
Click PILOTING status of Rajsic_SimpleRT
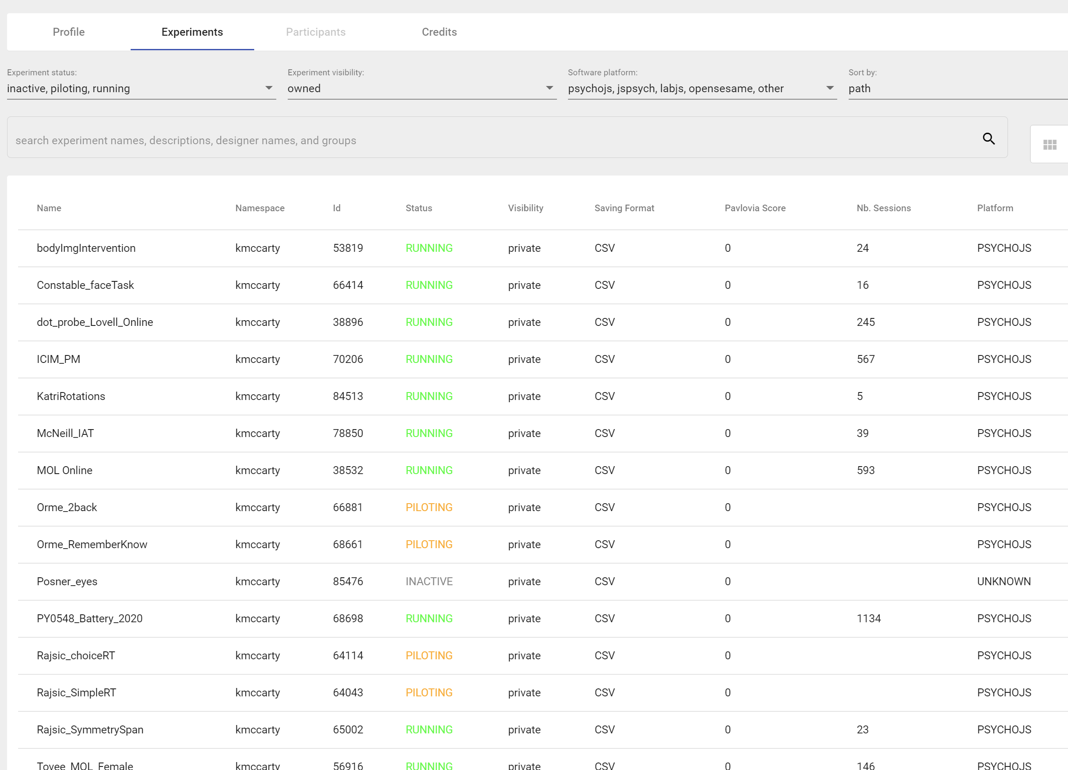(429, 692)
